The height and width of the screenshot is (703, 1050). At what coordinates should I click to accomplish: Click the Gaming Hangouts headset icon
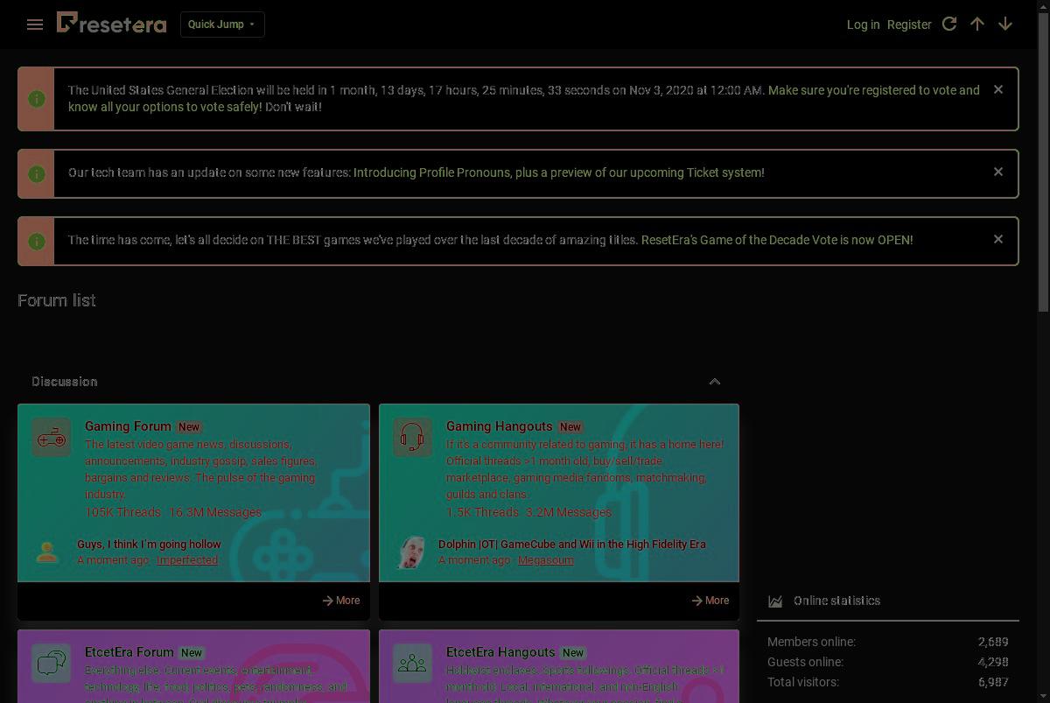click(x=412, y=437)
